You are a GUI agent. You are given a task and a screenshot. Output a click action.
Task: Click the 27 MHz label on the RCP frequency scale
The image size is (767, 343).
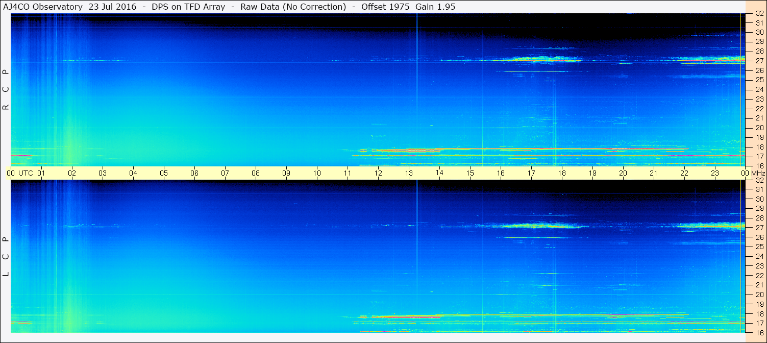[x=759, y=61]
